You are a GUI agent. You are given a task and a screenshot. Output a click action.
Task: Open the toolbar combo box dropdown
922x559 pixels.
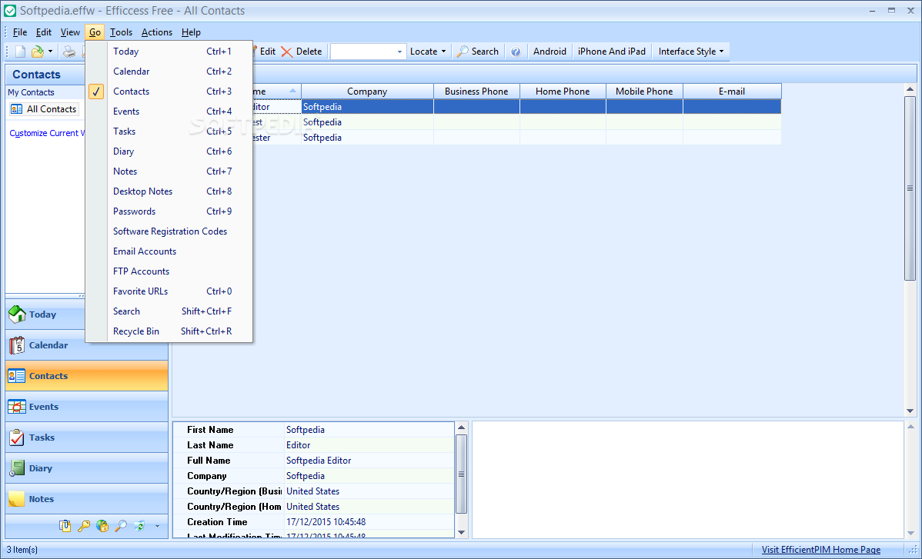pyautogui.click(x=399, y=52)
